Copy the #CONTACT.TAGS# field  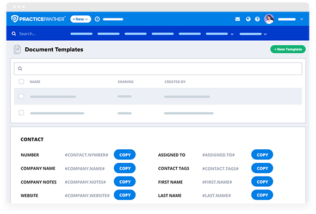pos(262,168)
